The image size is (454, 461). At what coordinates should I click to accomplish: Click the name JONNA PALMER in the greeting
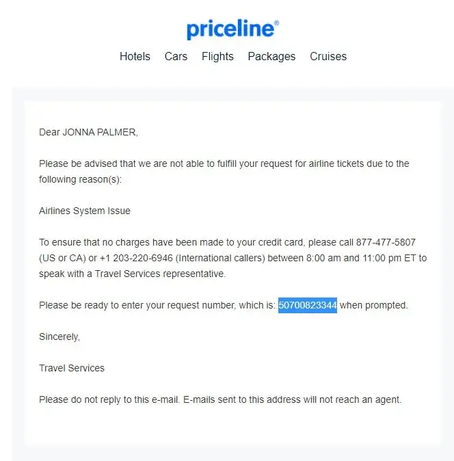100,132
